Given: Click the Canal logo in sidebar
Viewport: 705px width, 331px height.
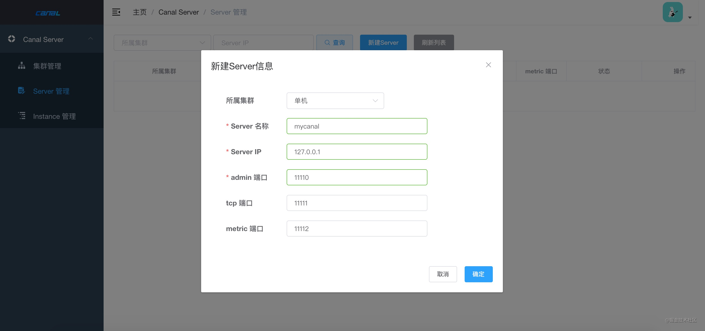Looking at the screenshot, I should pos(48,13).
